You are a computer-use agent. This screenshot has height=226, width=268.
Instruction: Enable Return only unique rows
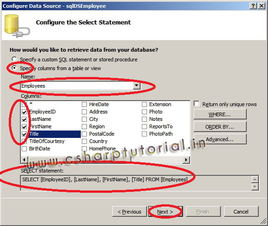[197, 103]
